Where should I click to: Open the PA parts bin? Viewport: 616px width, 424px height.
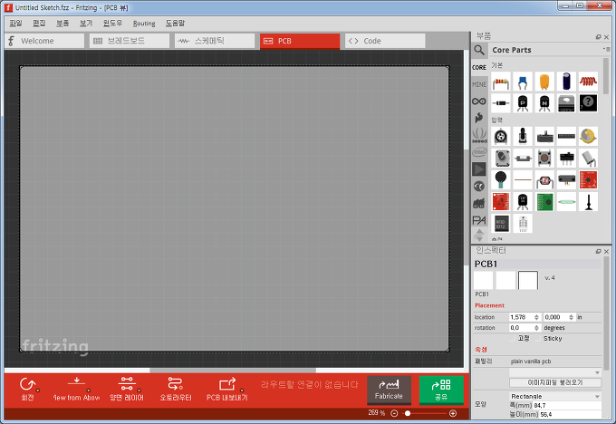tap(479, 220)
